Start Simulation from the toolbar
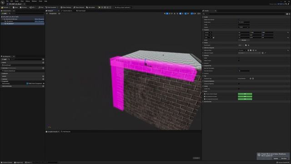Screen dimensions: 291x164 point(90,7)
